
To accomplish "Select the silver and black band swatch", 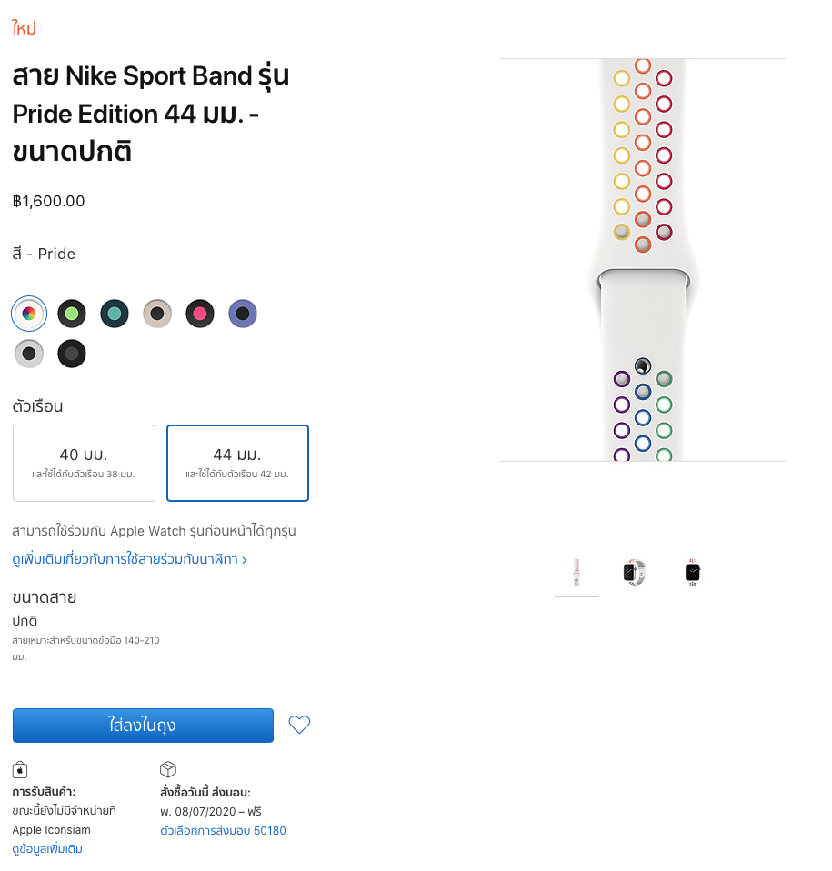I will pyautogui.click(x=29, y=353).
